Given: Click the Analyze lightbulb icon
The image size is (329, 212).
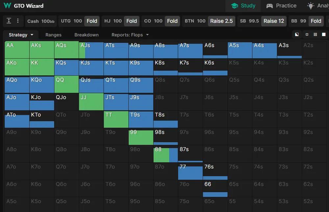Looking at the screenshot, I should click(x=311, y=6).
